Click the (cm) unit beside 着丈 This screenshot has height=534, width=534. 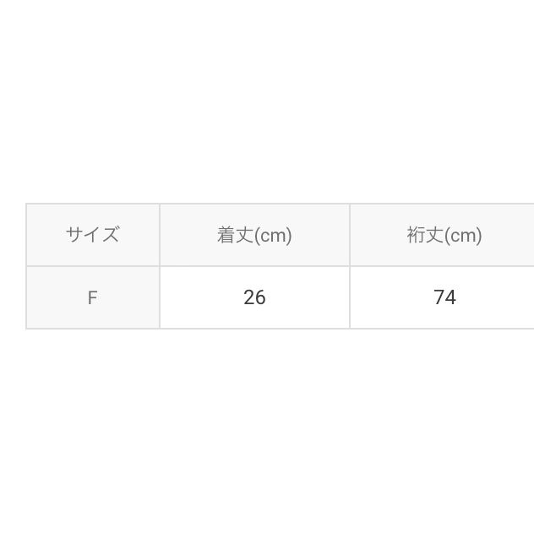(x=273, y=236)
